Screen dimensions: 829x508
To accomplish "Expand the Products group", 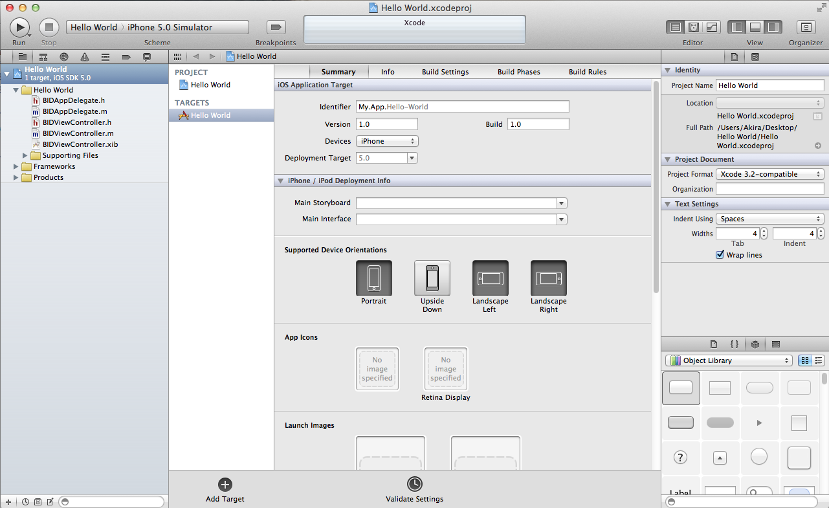I will click(x=17, y=177).
